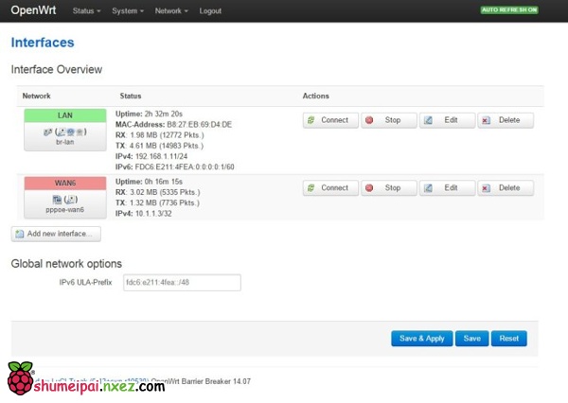The image size is (568, 403).
Task: Click Delete for the WAN6 interface
Action: point(506,188)
